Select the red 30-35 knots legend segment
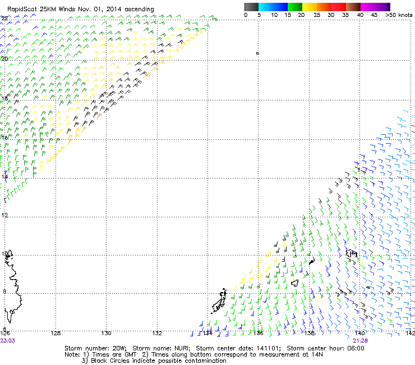Screen dimensions: 415x365 coord(339,7)
